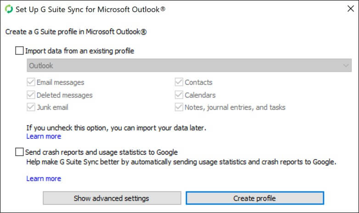Toggle the Calendars checkbox
This screenshot has height=213, width=359.
pos(179,95)
